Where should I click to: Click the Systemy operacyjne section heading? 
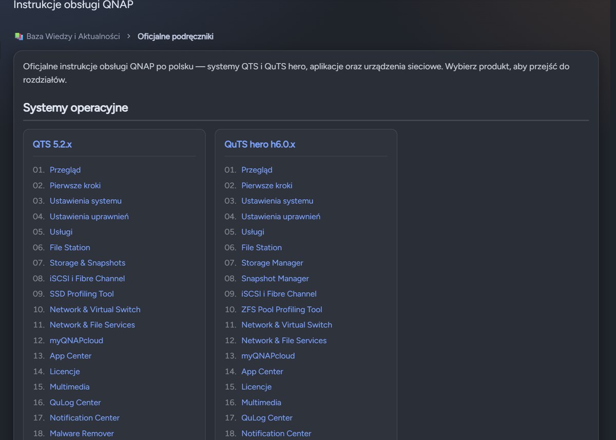[x=75, y=108]
